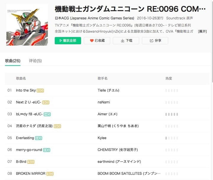
Task: Click the HQ badge on merry-go-round
Action: click(47, 150)
